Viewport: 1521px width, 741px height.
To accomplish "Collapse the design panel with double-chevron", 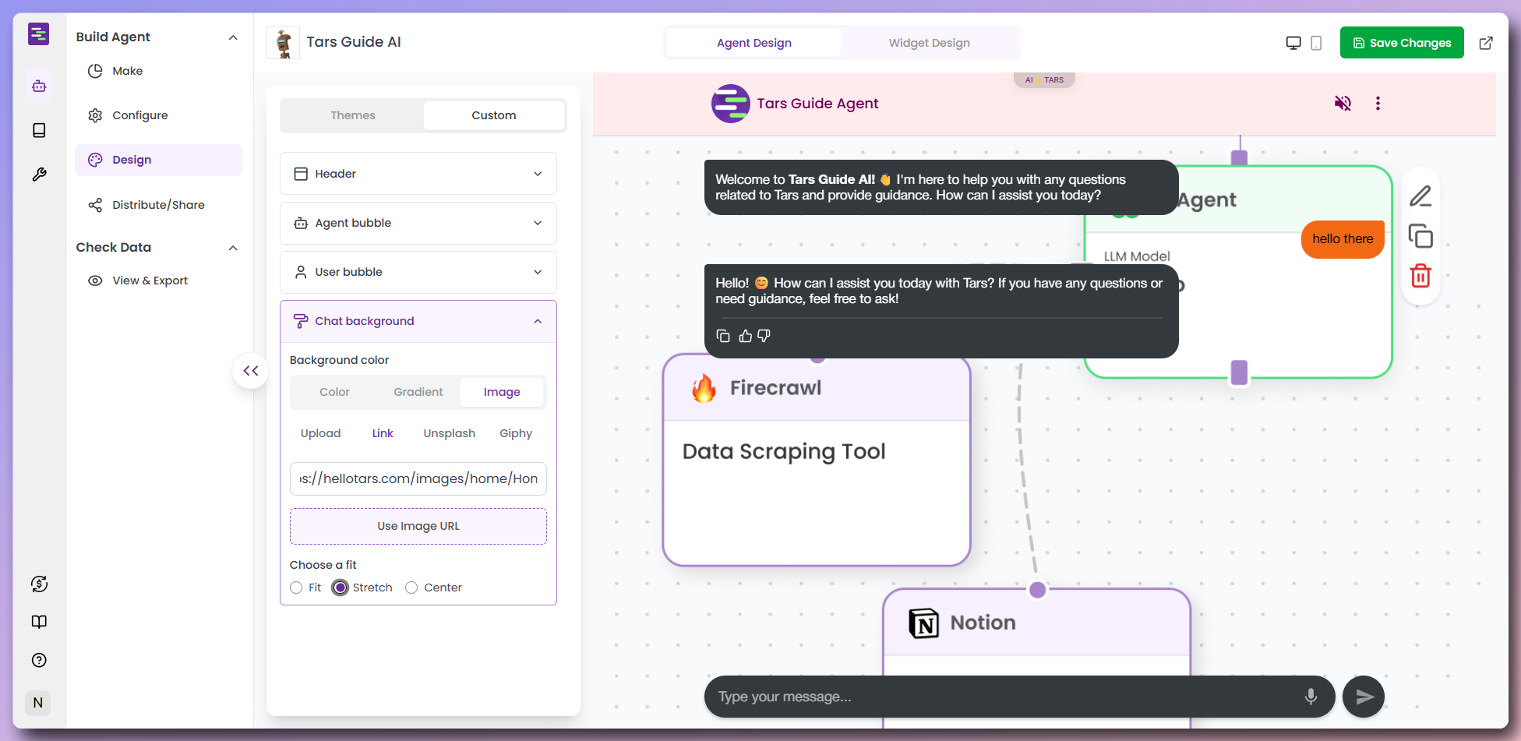I will (251, 371).
